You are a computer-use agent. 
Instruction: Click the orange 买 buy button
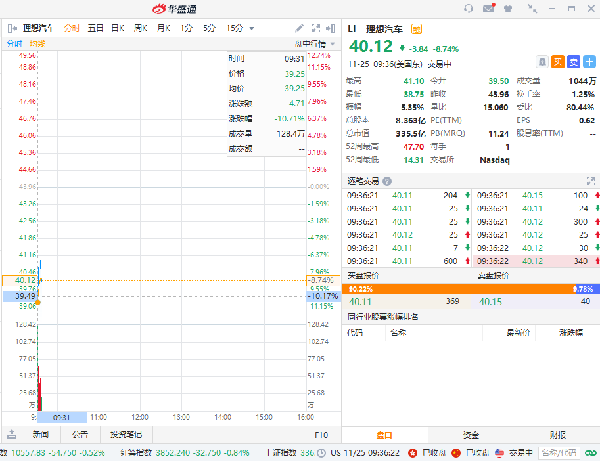pyautogui.click(x=557, y=62)
